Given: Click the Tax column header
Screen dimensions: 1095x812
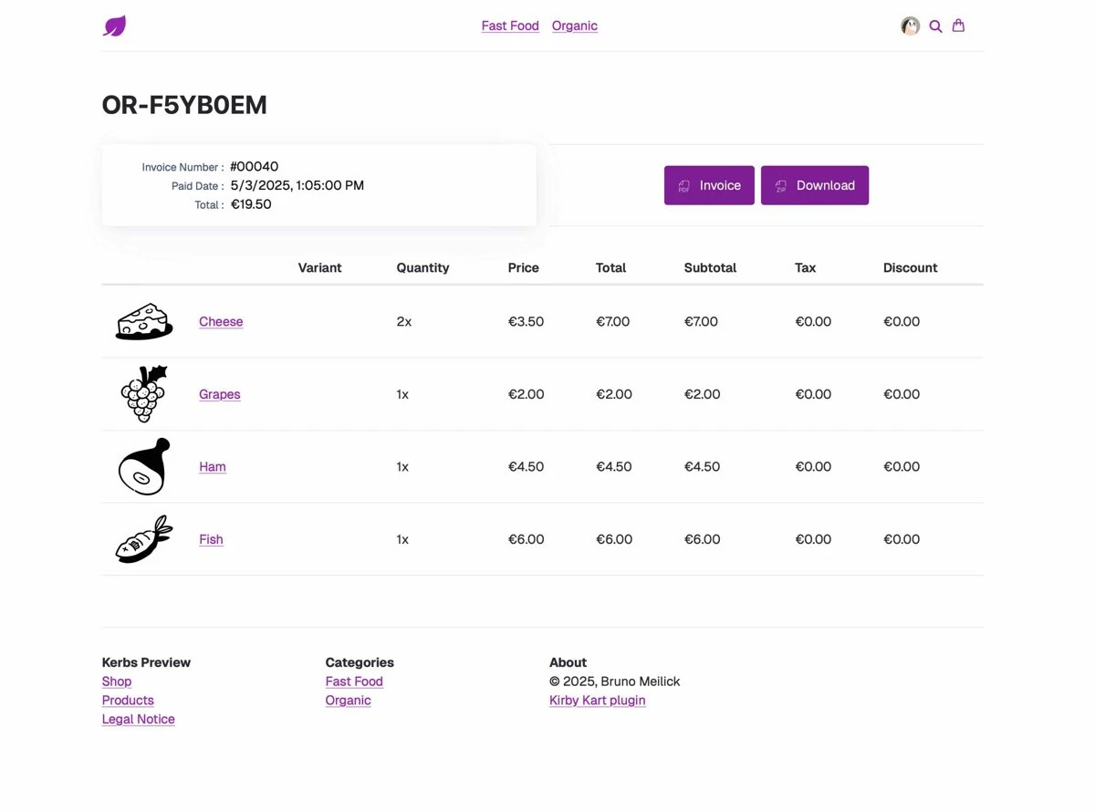Looking at the screenshot, I should (806, 267).
